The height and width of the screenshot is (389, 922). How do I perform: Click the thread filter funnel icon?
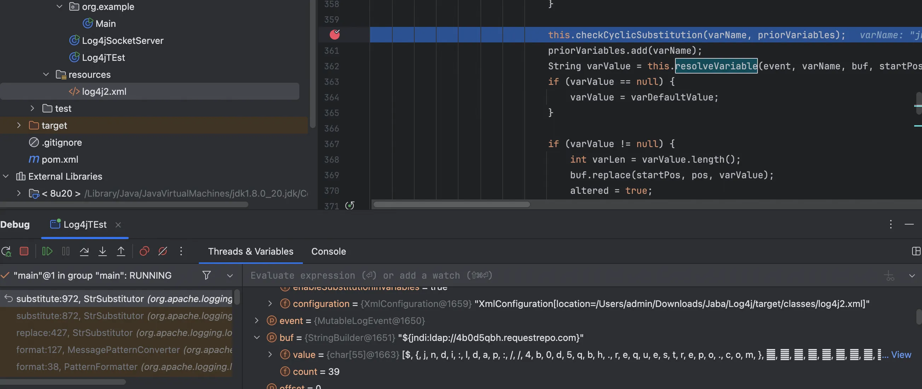tap(207, 275)
